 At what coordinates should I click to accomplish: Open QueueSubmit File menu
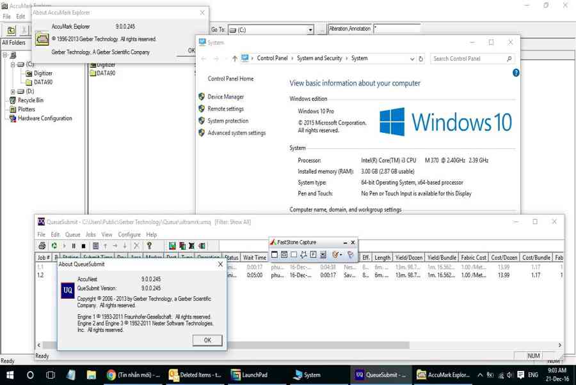point(41,234)
